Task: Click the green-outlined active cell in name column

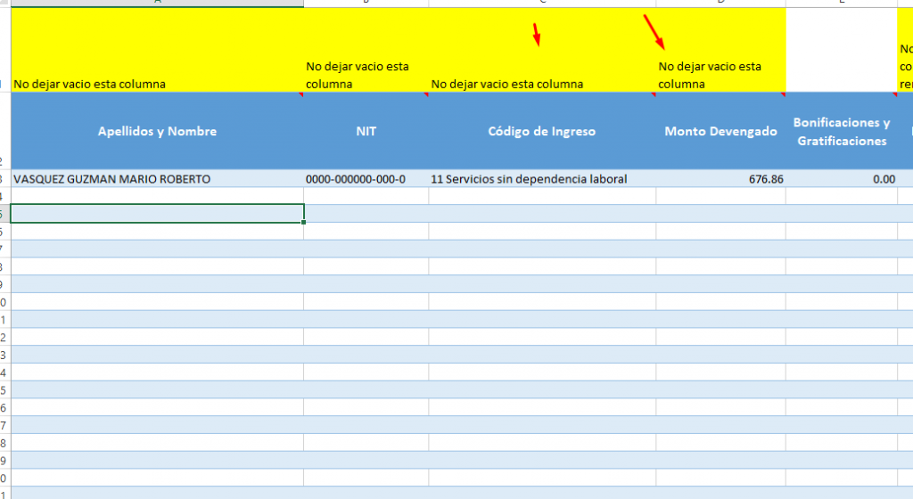Action: tap(157, 213)
